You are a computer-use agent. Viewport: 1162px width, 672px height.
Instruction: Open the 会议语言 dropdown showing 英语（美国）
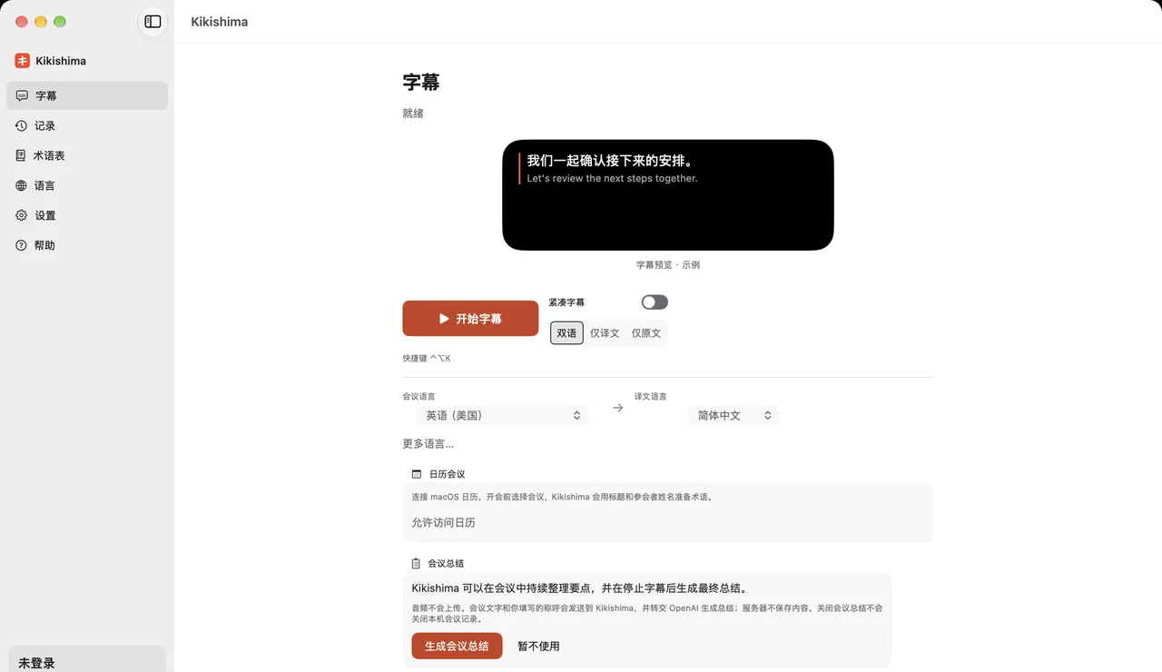click(502, 415)
